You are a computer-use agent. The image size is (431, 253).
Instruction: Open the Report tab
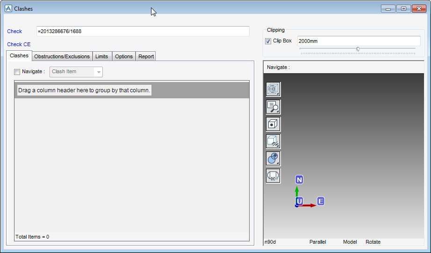(x=146, y=56)
